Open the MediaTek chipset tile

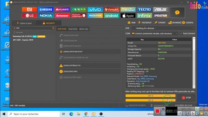(95, 16)
